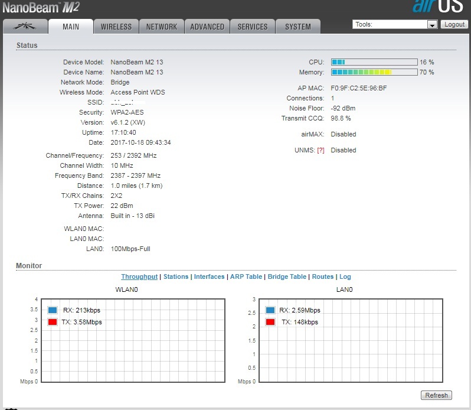Show the ARP Table
This screenshot has width=471, height=410.
click(x=246, y=276)
